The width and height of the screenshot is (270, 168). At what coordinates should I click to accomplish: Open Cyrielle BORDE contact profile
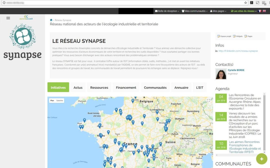[x=236, y=70]
